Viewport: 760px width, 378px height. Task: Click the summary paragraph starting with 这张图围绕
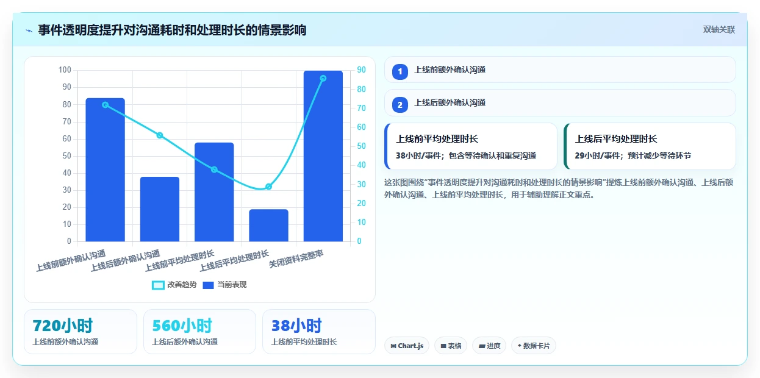click(x=559, y=189)
